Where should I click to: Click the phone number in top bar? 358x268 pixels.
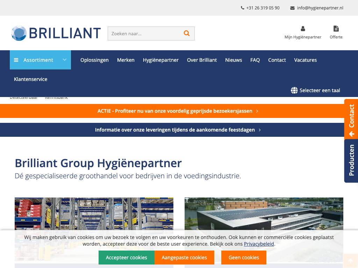263,8
